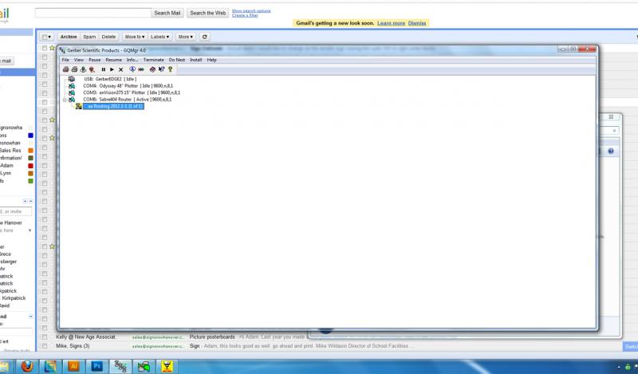Click the Create a filter link
Image resolution: width=638 pixels, height=374 pixels.
click(x=245, y=15)
